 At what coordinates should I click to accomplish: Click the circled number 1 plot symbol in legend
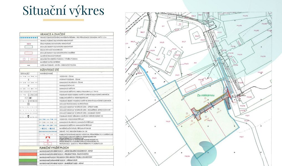[x=24, y=59]
